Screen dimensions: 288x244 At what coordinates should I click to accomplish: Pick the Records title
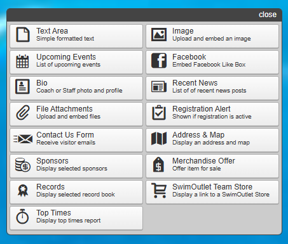point(50,187)
